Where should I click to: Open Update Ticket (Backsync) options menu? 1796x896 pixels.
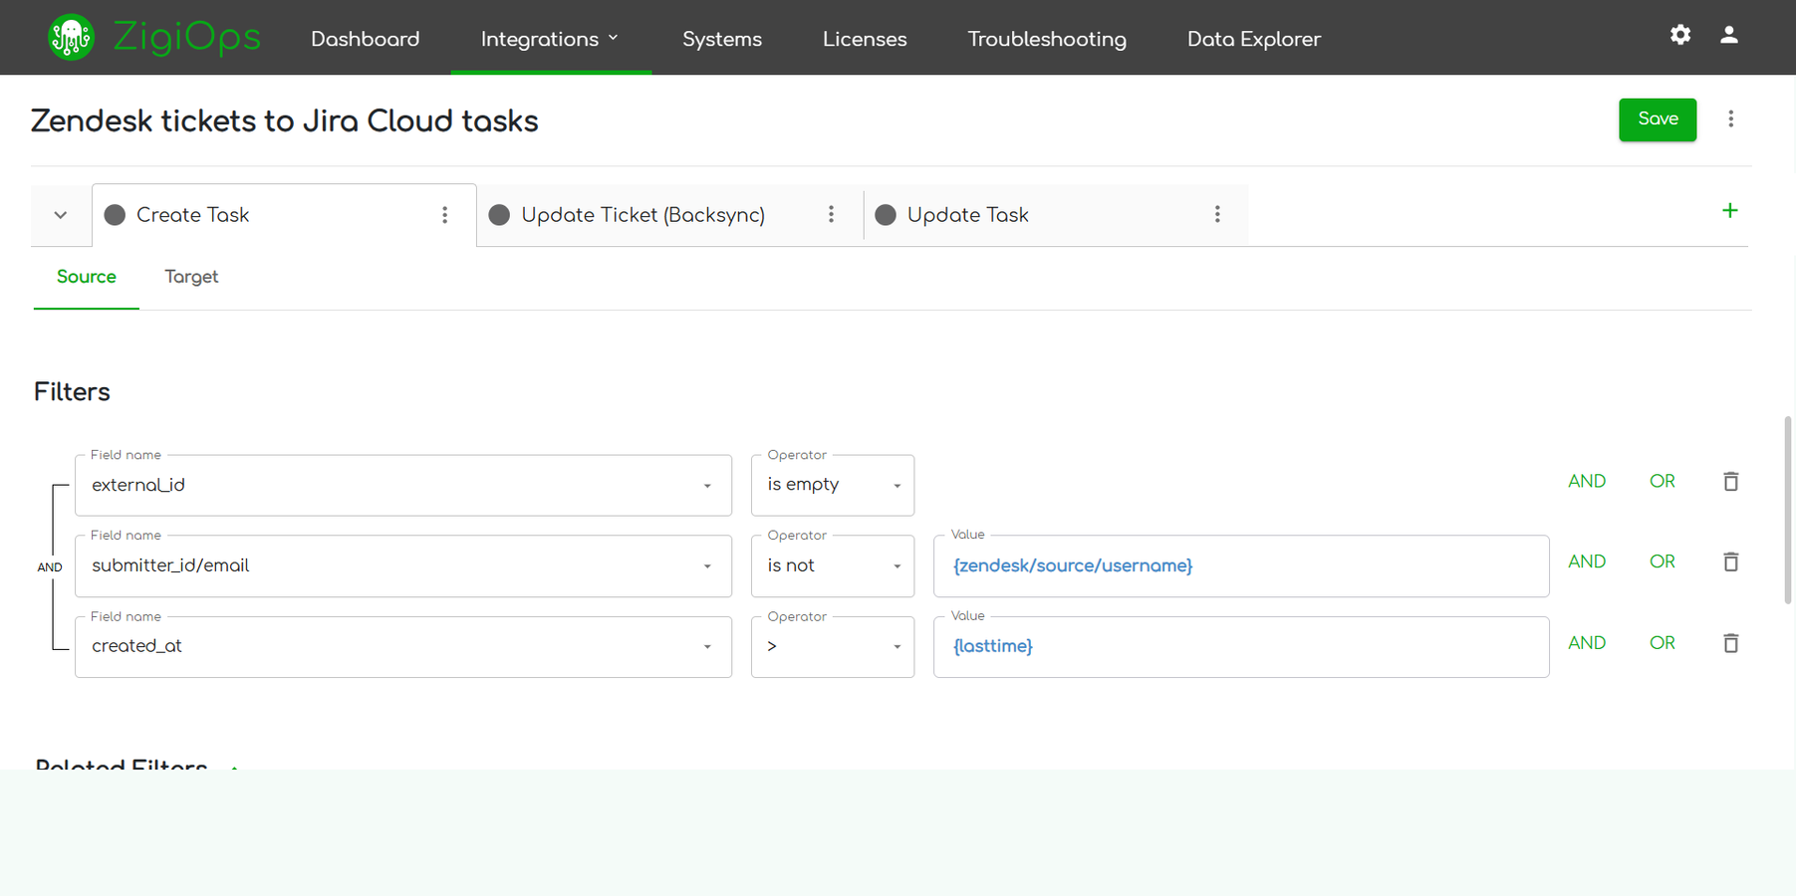point(831,215)
